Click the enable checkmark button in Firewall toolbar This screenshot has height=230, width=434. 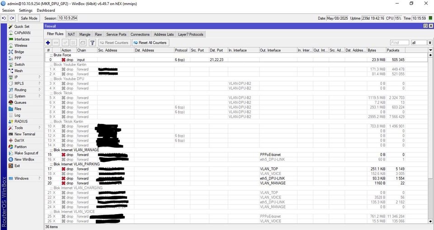coord(65,42)
